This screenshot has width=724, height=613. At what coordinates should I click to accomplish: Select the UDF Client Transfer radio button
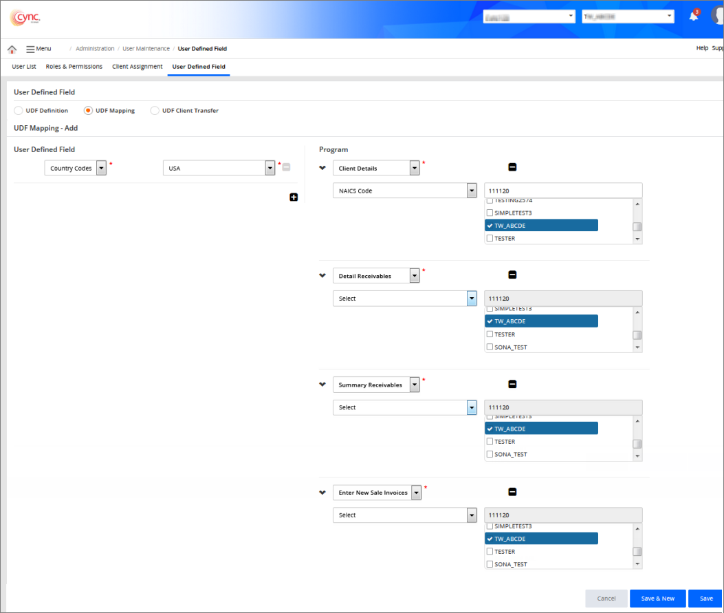155,110
